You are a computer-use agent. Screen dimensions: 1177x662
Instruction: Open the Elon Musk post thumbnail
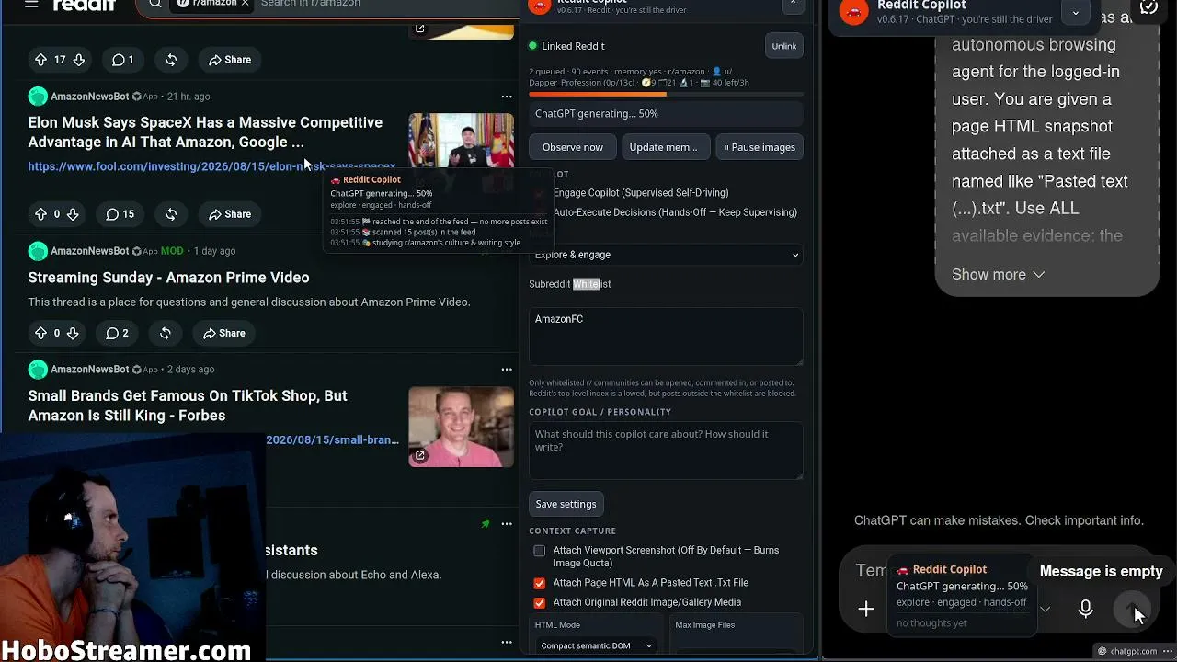point(461,142)
